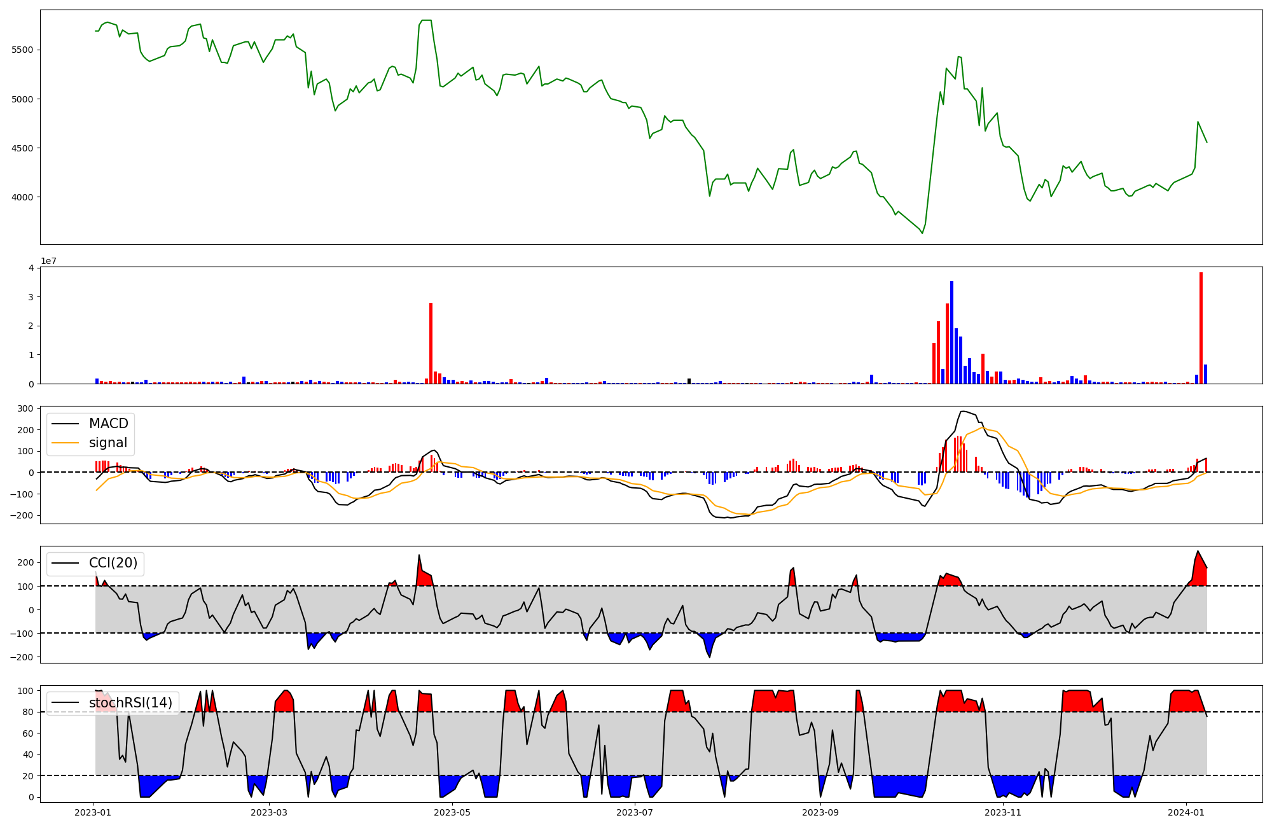Click the orange signal legend line
The height and width of the screenshot is (827, 1272).
coord(65,443)
